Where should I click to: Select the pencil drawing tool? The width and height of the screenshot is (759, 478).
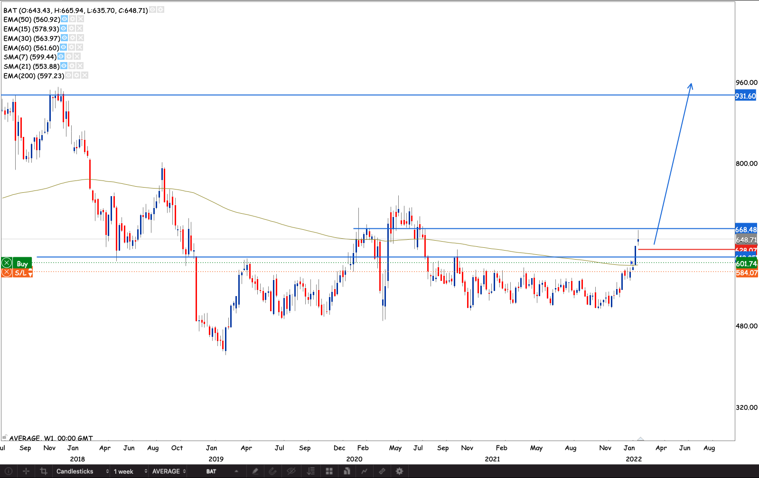tap(255, 471)
